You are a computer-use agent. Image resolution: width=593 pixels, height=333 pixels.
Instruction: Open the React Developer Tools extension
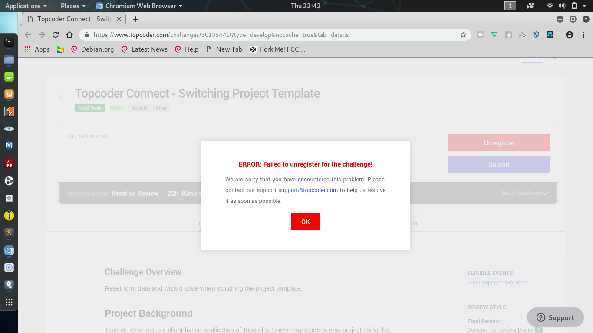550,35
